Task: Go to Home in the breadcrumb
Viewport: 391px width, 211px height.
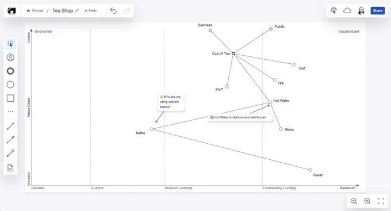Action: (35, 10)
